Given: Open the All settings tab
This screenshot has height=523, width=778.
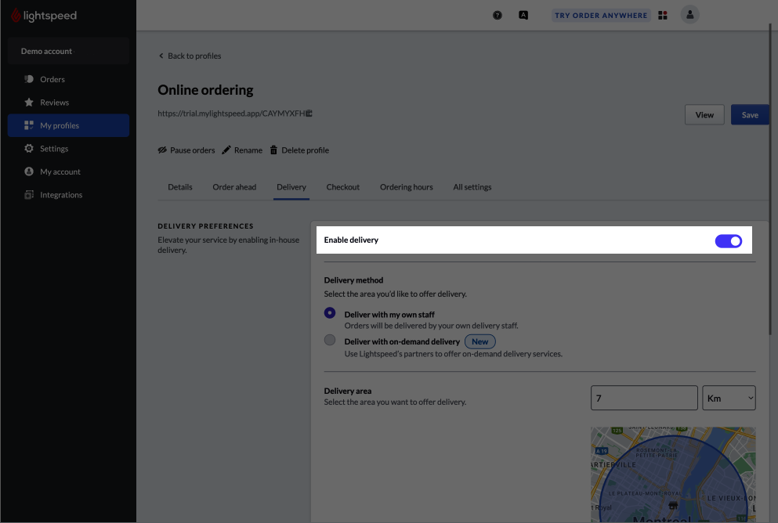Looking at the screenshot, I should (x=472, y=187).
